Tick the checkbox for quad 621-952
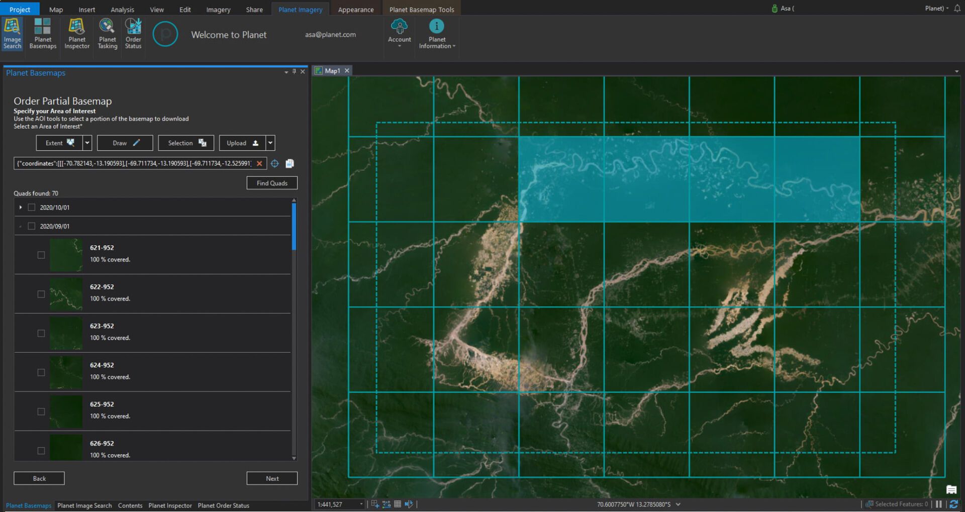Viewport: 965px width, 512px height. (41, 255)
